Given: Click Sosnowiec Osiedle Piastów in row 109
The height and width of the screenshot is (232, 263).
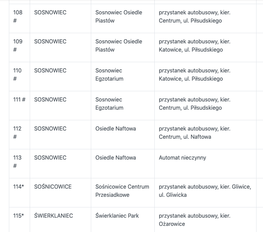Looking at the screenshot, I should coord(119,45).
